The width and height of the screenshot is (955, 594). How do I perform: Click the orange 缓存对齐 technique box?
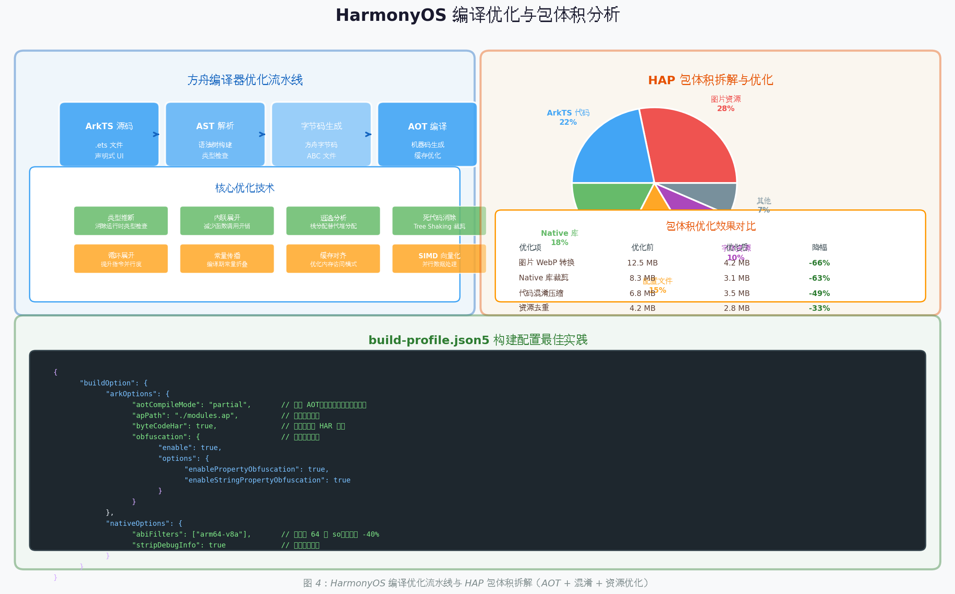[333, 259]
